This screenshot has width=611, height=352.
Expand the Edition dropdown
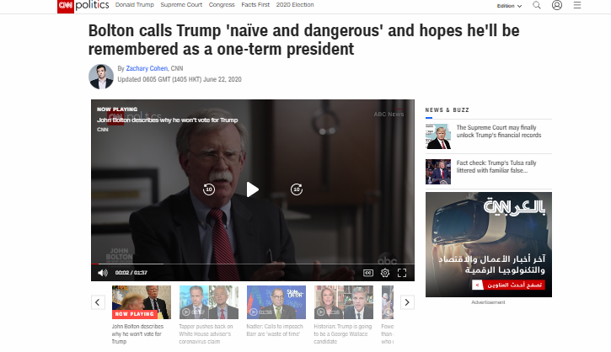509,6
